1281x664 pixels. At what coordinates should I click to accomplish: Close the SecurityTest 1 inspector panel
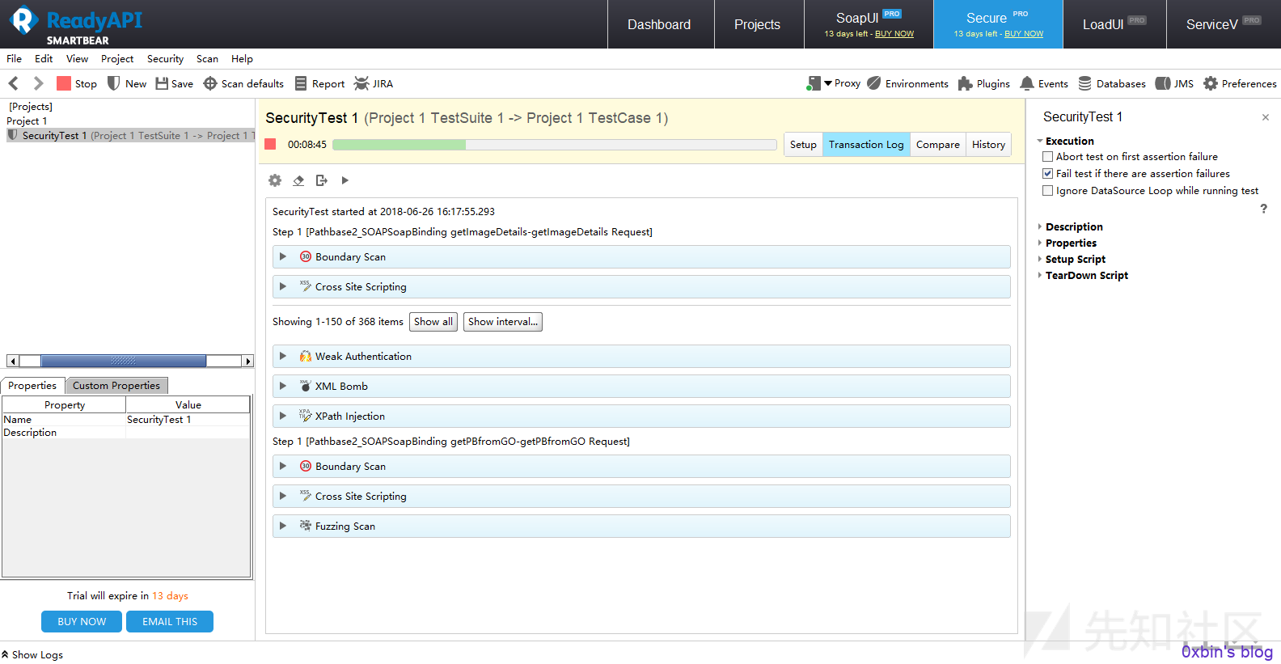[1266, 117]
